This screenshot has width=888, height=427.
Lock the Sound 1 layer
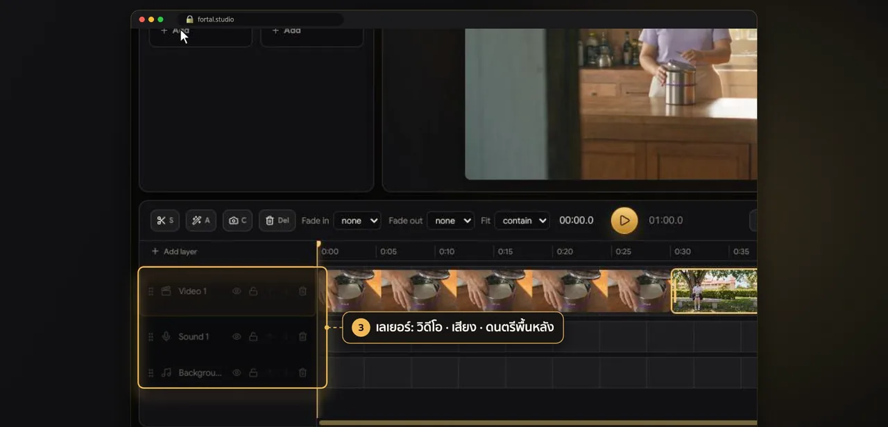(x=253, y=337)
